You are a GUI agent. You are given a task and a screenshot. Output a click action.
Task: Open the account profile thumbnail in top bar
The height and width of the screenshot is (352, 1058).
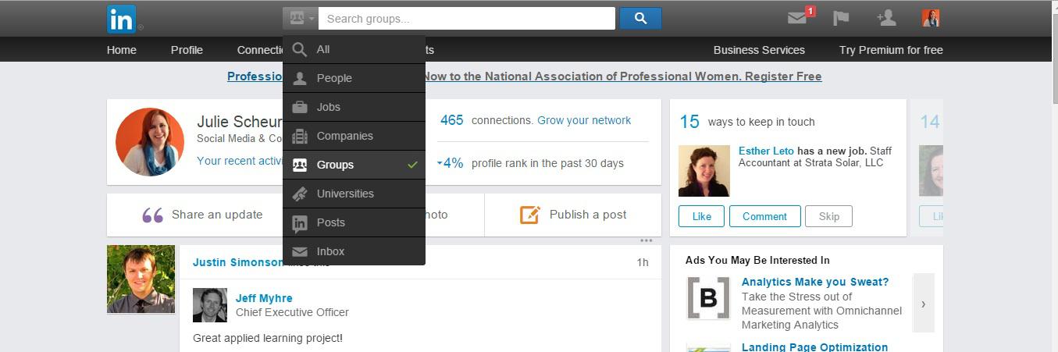tap(931, 18)
